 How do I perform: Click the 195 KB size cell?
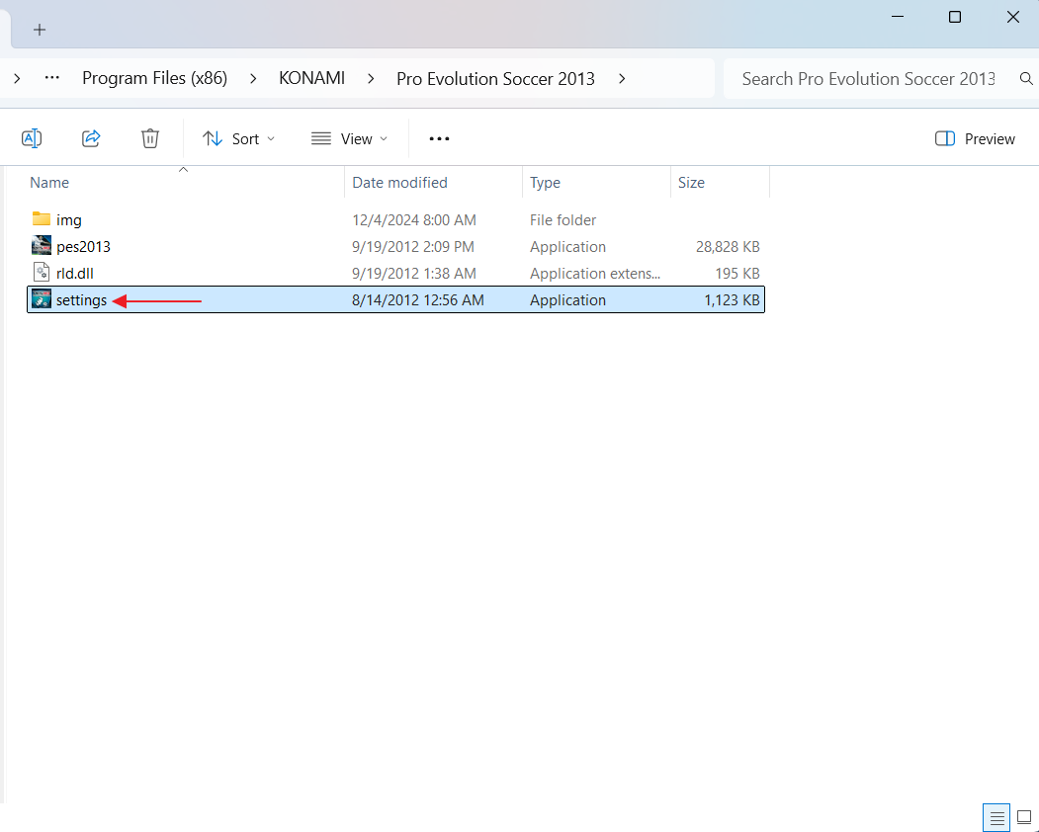(x=737, y=273)
